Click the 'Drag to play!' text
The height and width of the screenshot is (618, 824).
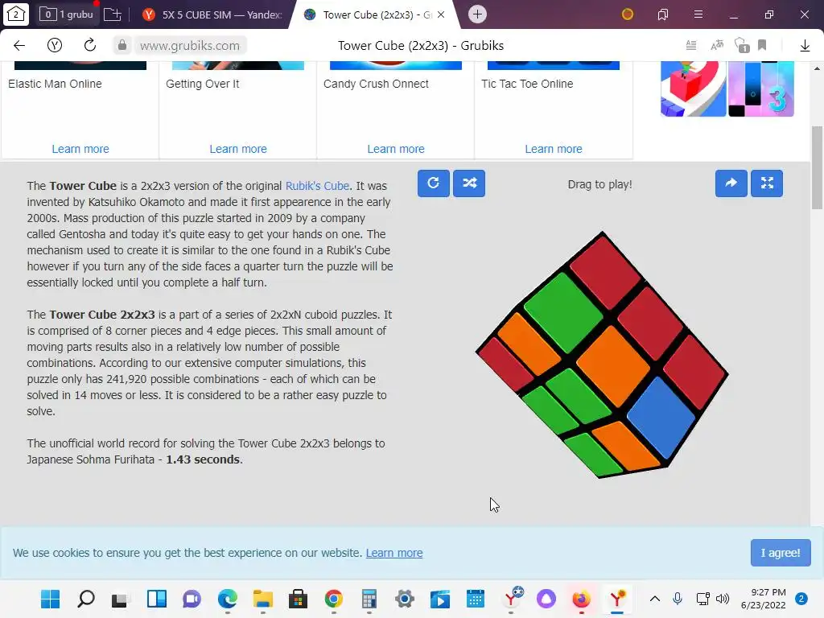coord(599,184)
